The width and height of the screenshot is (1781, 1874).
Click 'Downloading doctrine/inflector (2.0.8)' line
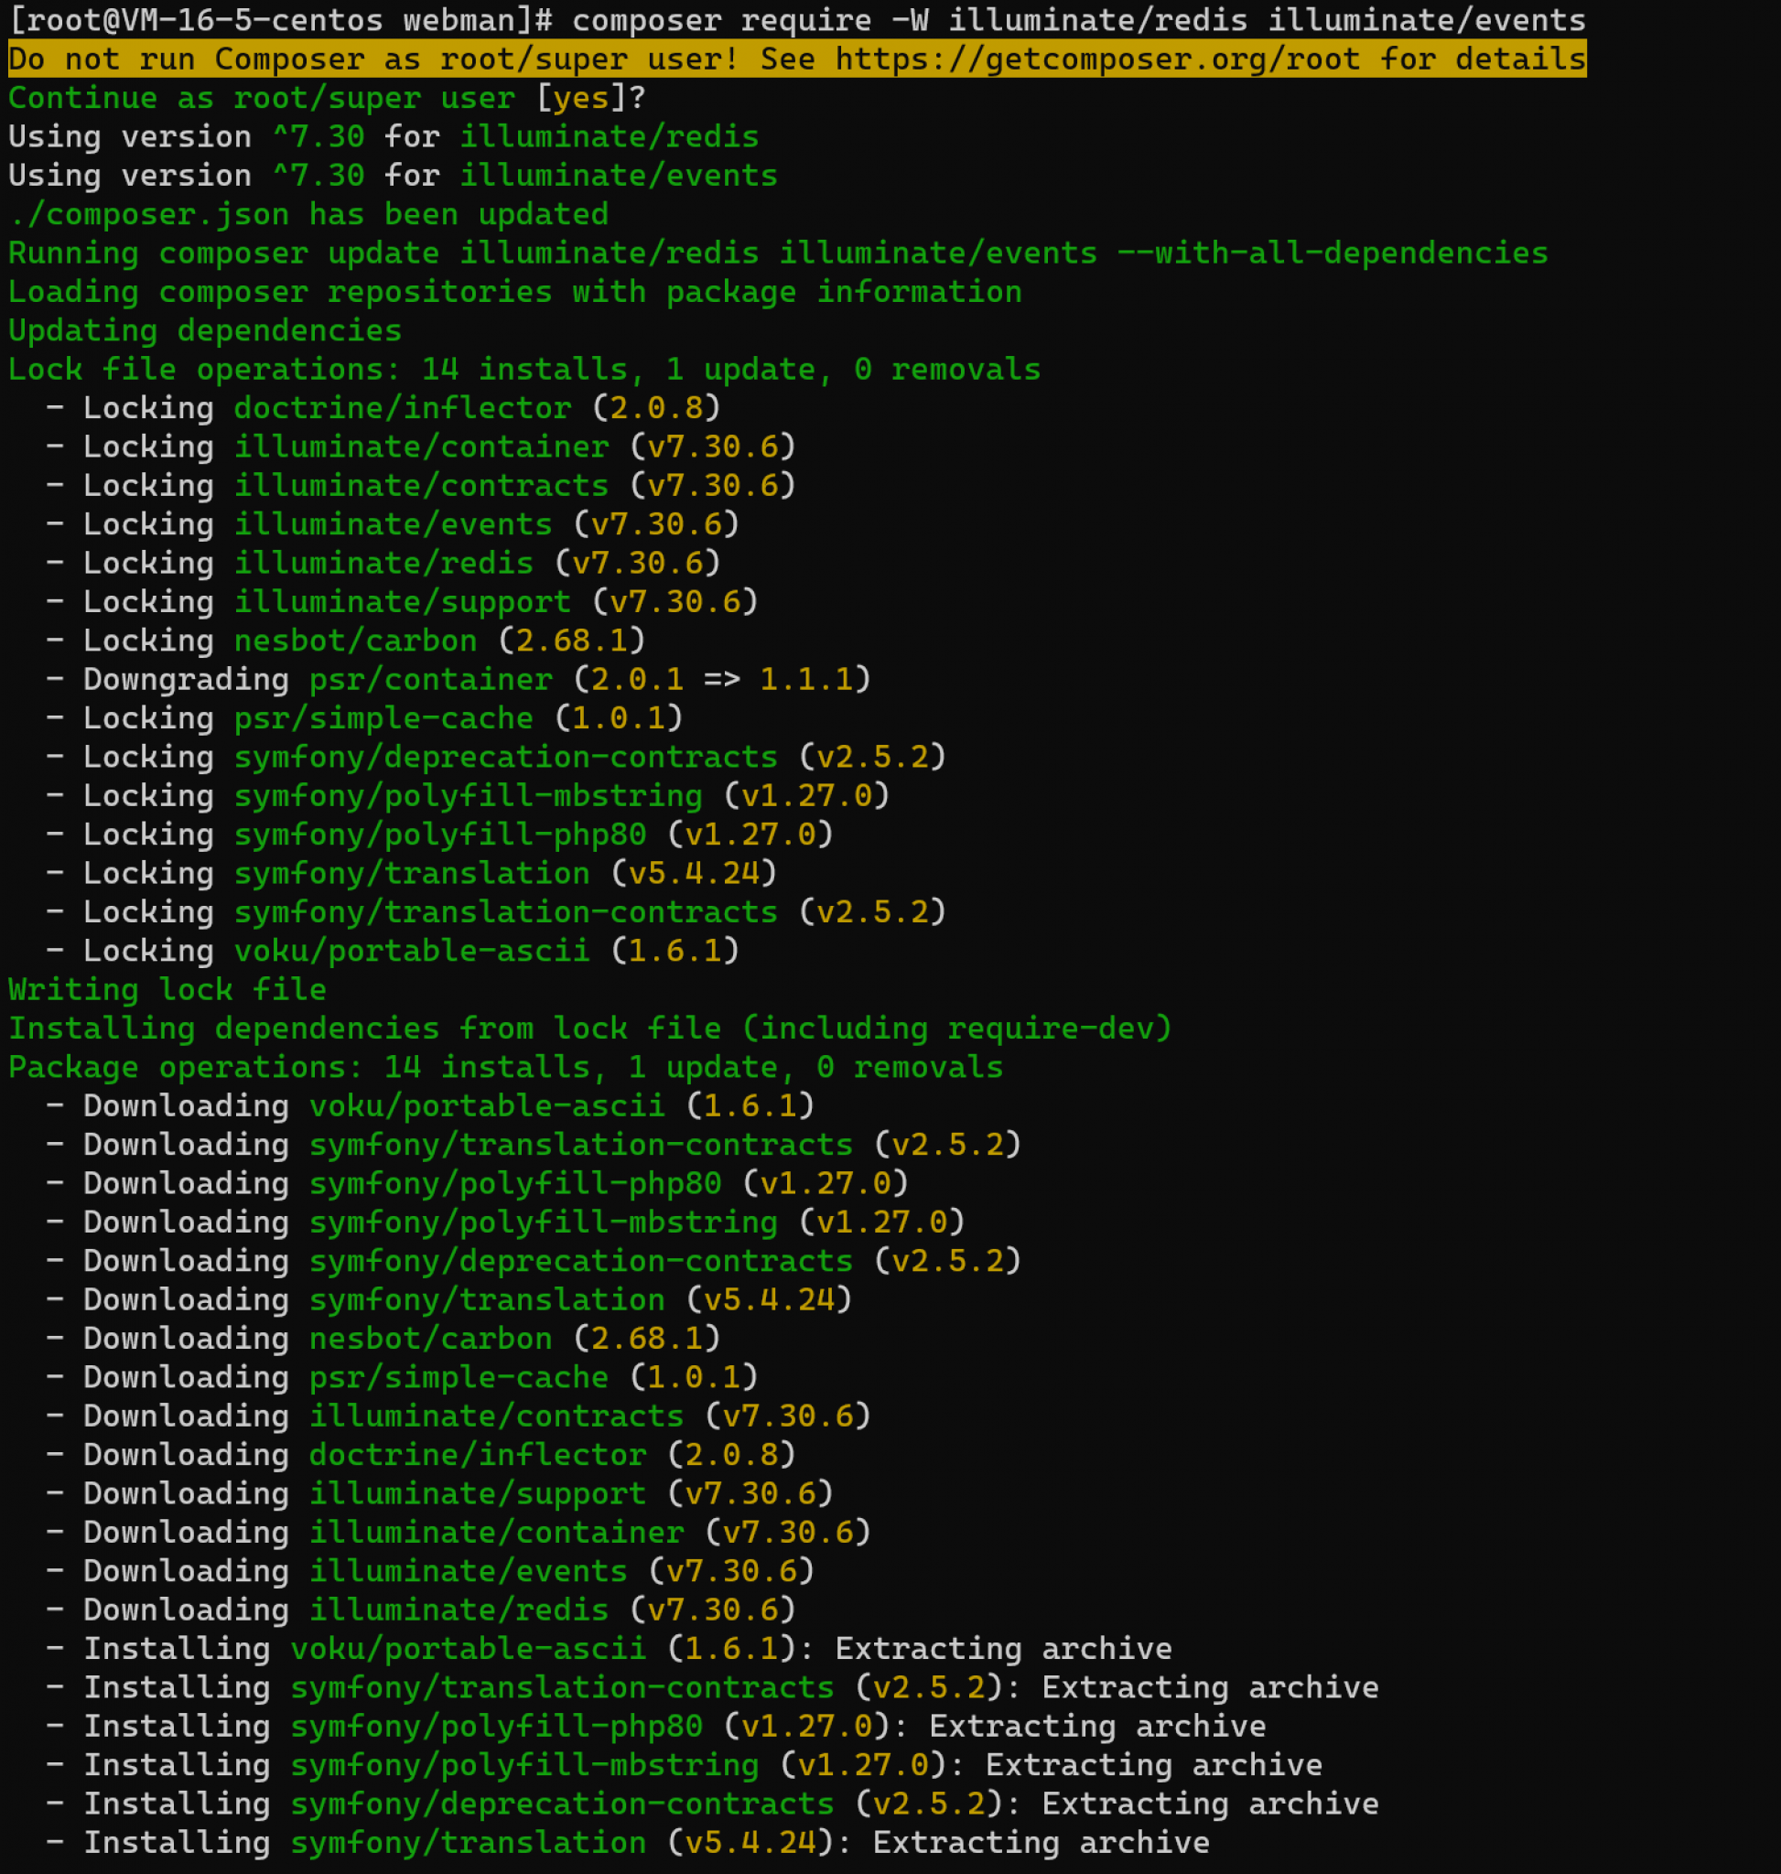point(421,1455)
